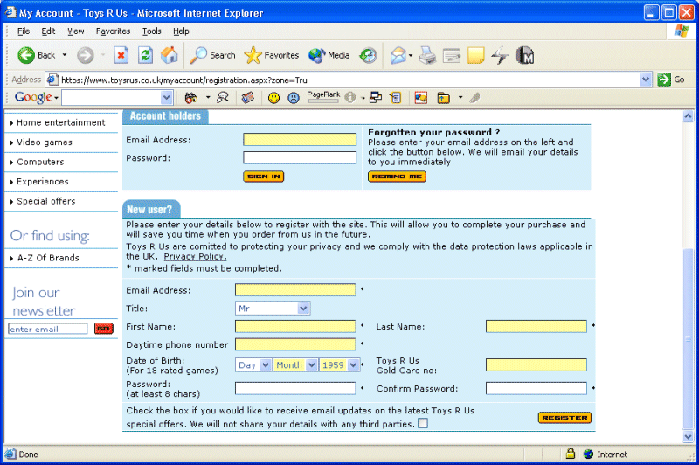Focus the Account holders Email Address field
The height and width of the screenshot is (465, 699).
pos(300,140)
